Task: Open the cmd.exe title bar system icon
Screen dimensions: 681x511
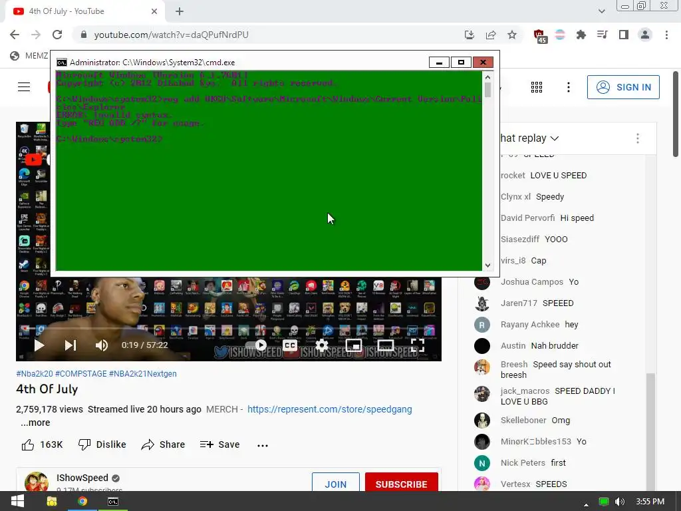Action: click(62, 63)
